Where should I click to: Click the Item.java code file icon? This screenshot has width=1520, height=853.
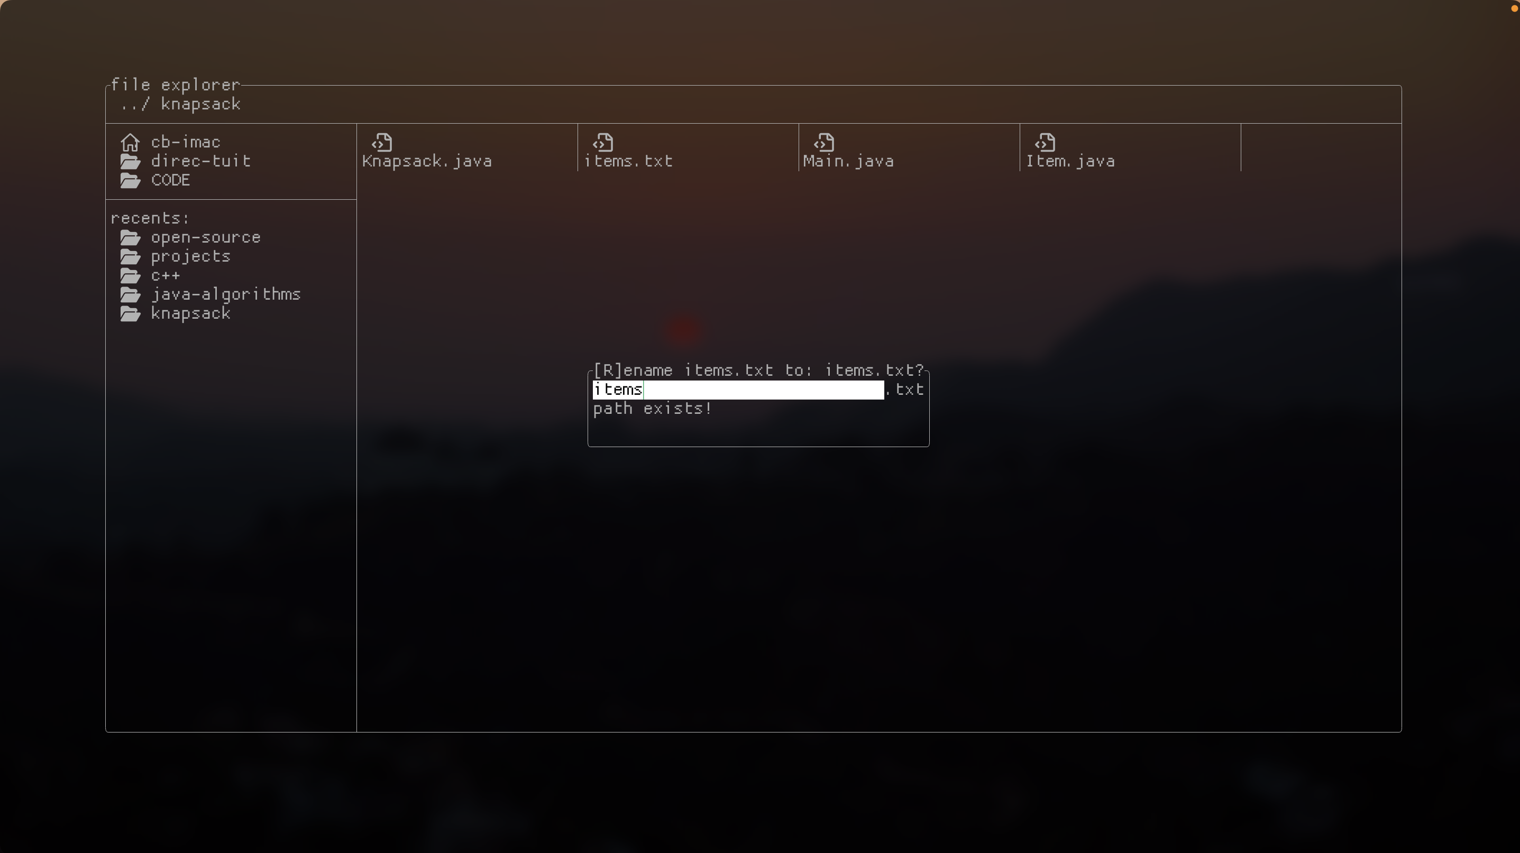coord(1045,143)
